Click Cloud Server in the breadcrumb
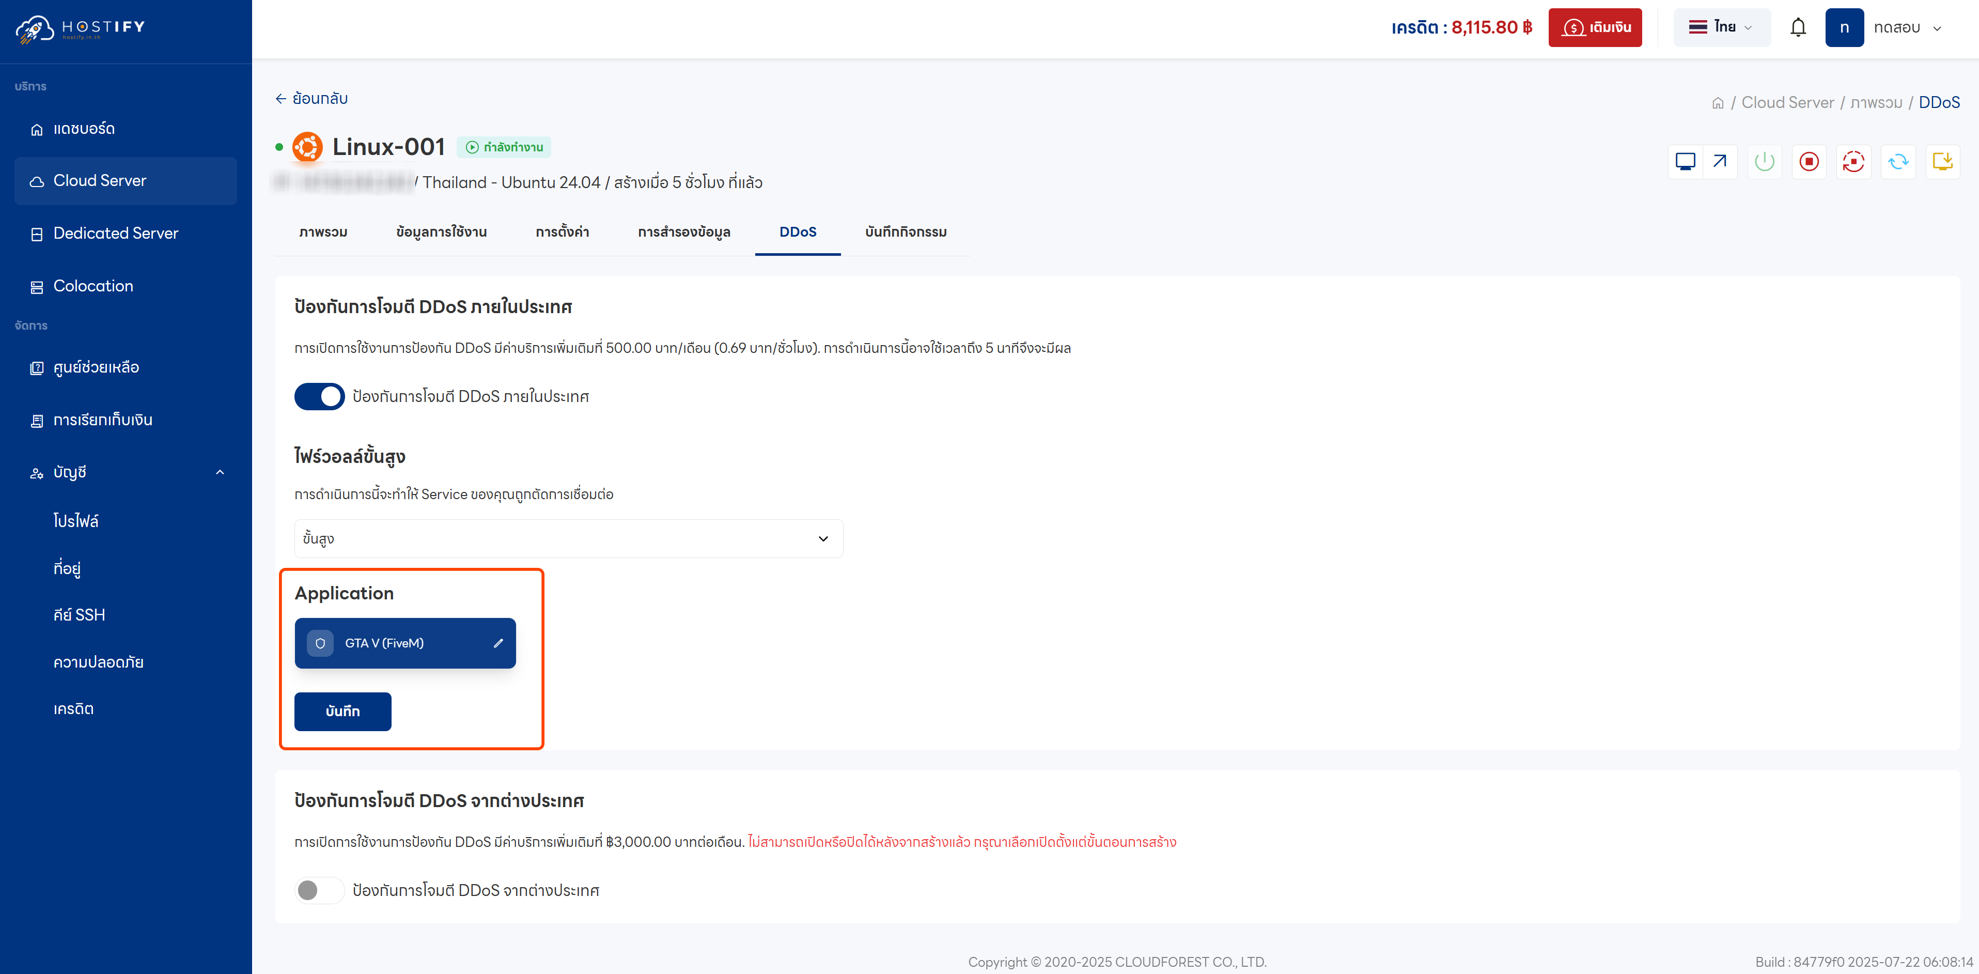Screen dimensions: 1979x974 (1787, 102)
